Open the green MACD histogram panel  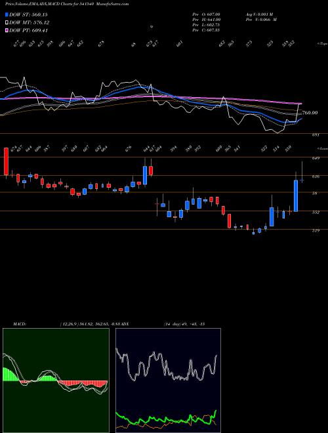[x=56, y=381]
